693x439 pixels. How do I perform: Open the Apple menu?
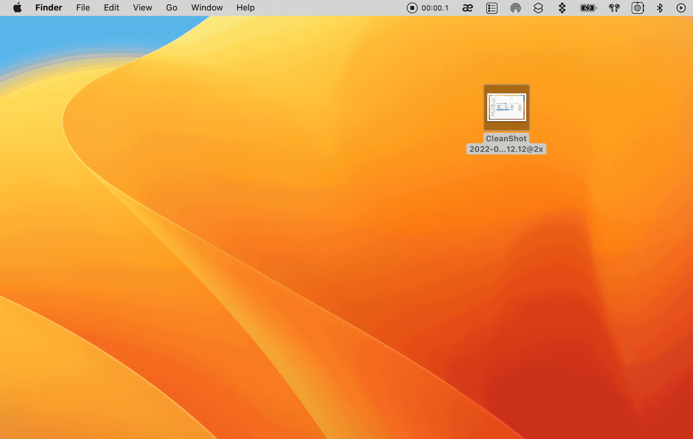click(17, 8)
